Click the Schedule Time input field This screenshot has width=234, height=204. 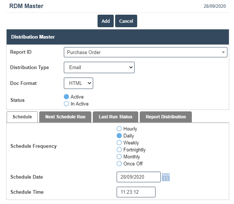pyautogui.click(x=136, y=192)
